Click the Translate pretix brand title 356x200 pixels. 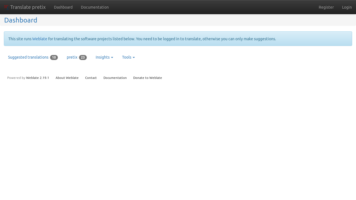28,7
